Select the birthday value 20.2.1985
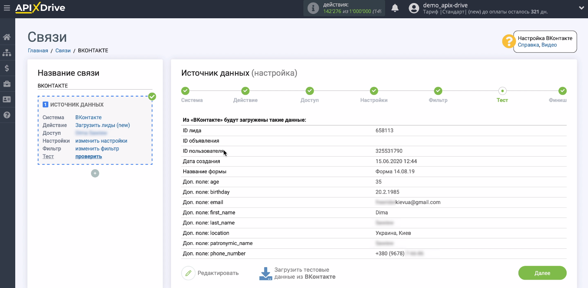Viewport: 588px width, 288px height. click(387, 192)
